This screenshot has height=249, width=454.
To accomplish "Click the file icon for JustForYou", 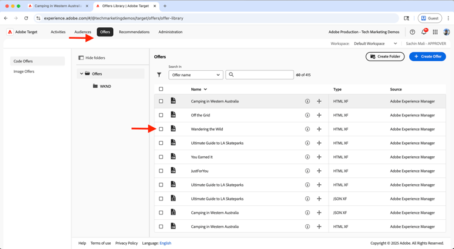I will point(173,170).
